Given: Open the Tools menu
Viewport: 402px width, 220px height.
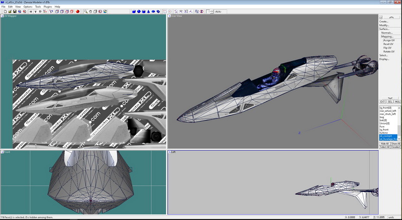Looking at the screenshot, I should click(38, 7).
